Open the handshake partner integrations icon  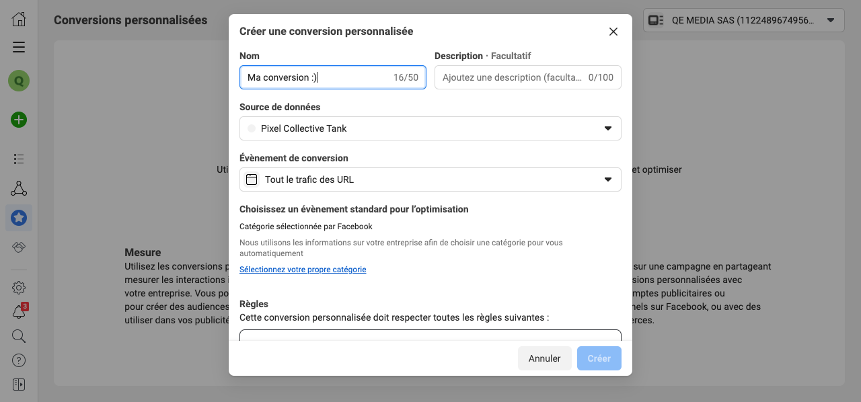pyautogui.click(x=19, y=247)
